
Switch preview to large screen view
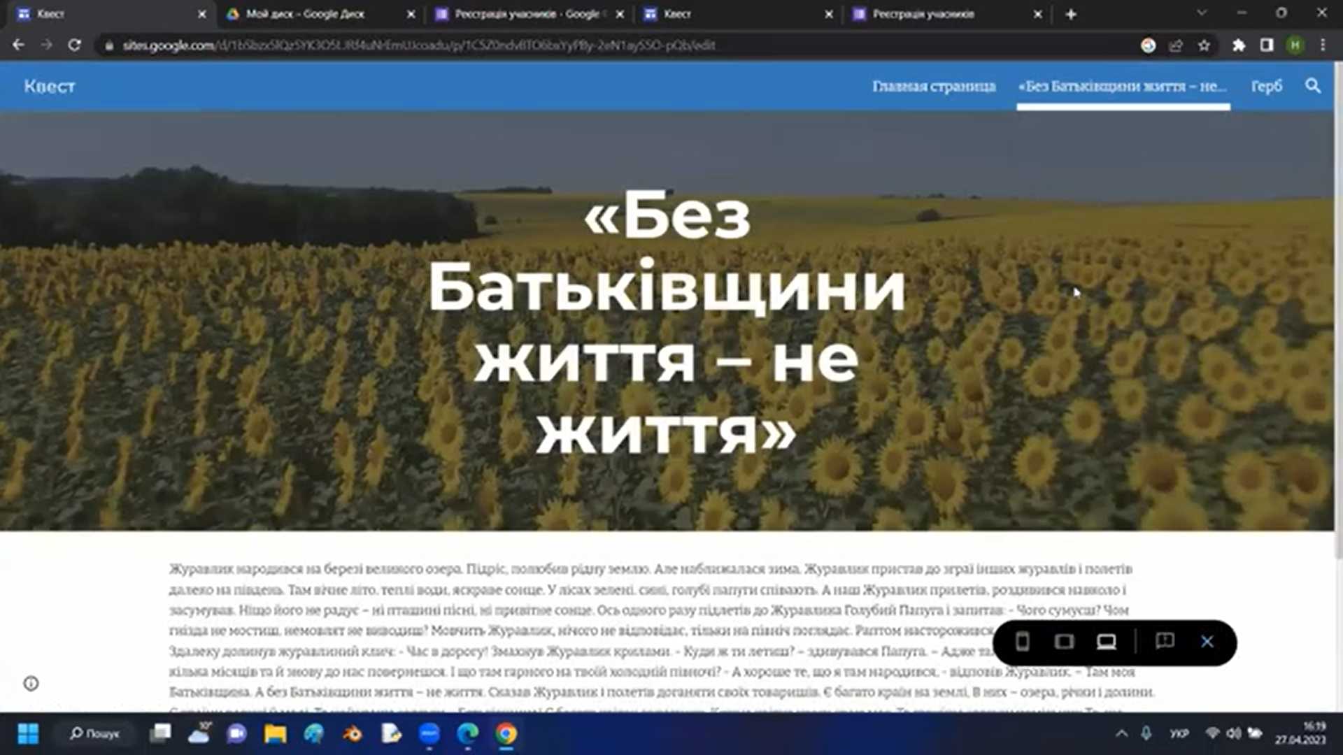pyautogui.click(x=1106, y=642)
